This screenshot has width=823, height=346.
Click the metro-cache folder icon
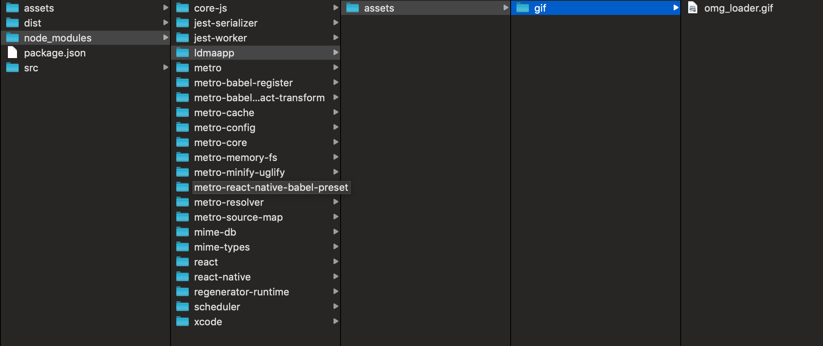(x=183, y=112)
